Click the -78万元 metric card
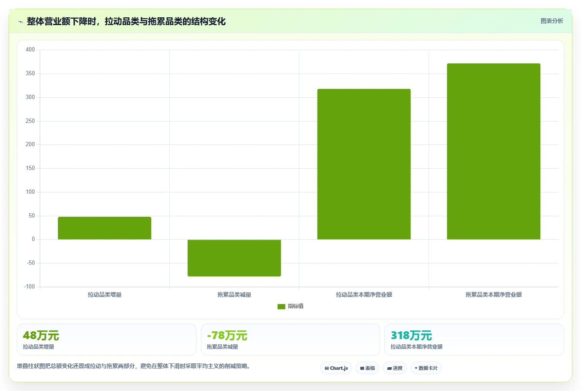The image size is (581, 391). pos(290,340)
